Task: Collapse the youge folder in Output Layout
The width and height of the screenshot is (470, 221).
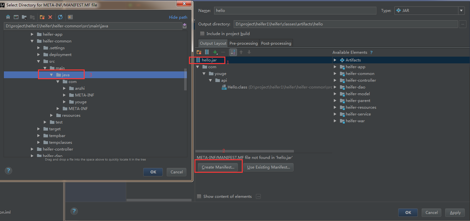Action: pos(204,74)
